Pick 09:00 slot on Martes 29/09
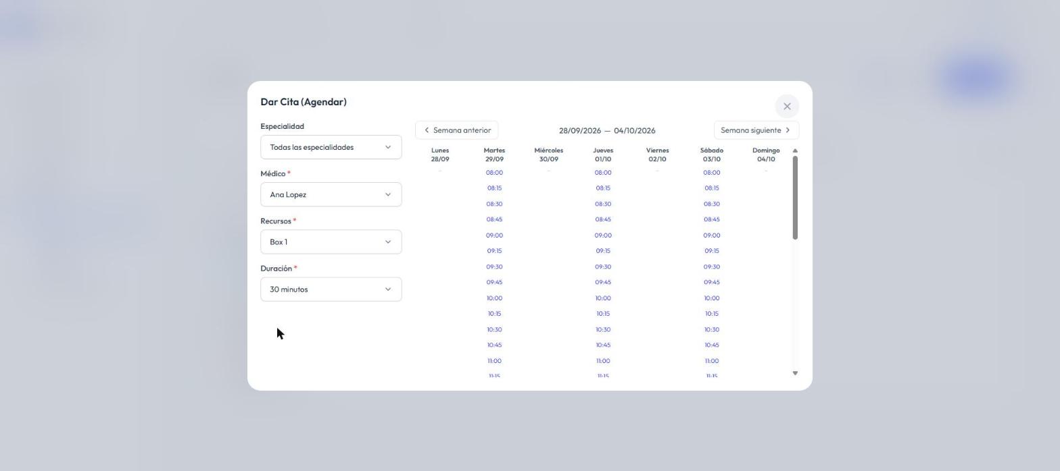The height and width of the screenshot is (471, 1060). pyautogui.click(x=494, y=235)
